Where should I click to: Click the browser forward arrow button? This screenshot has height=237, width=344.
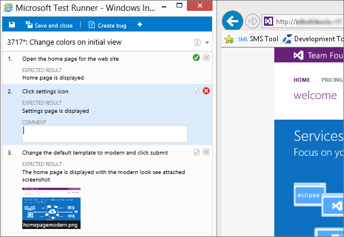253,22
